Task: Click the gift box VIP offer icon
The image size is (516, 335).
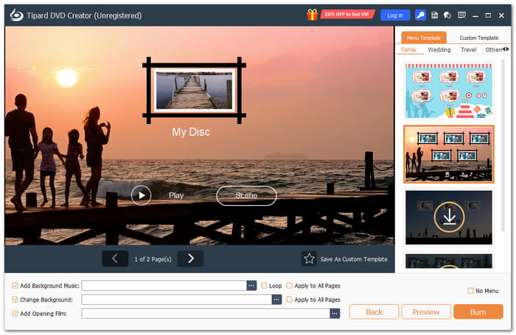Action: click(x=312, y=15)
